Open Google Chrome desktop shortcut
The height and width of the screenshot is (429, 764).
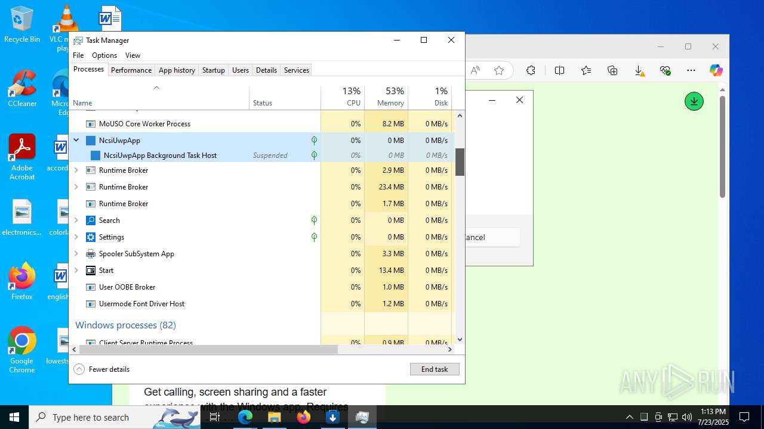tap(22, 350)
